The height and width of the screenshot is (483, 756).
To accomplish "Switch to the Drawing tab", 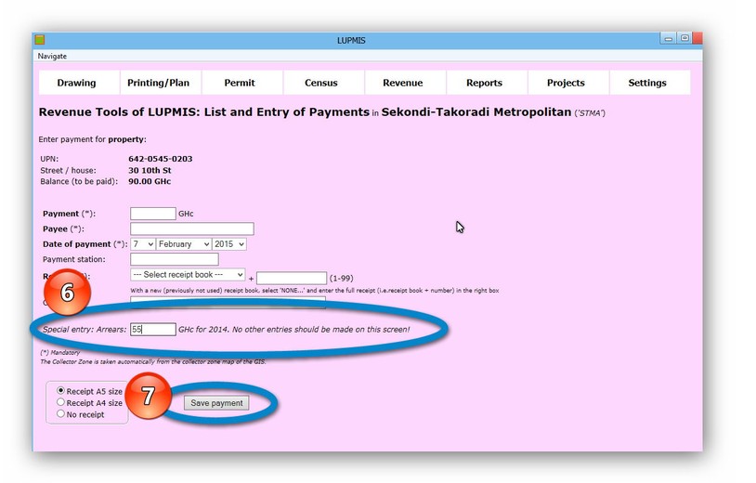I will tap(77, 83).
